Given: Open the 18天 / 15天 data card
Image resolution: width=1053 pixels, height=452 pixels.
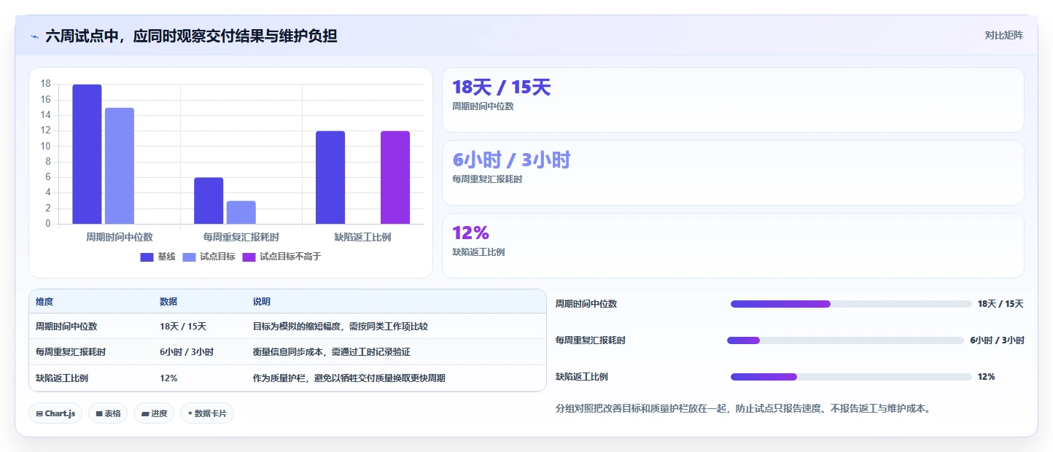Looking at the screenshot, I should (x=733, y=100).
